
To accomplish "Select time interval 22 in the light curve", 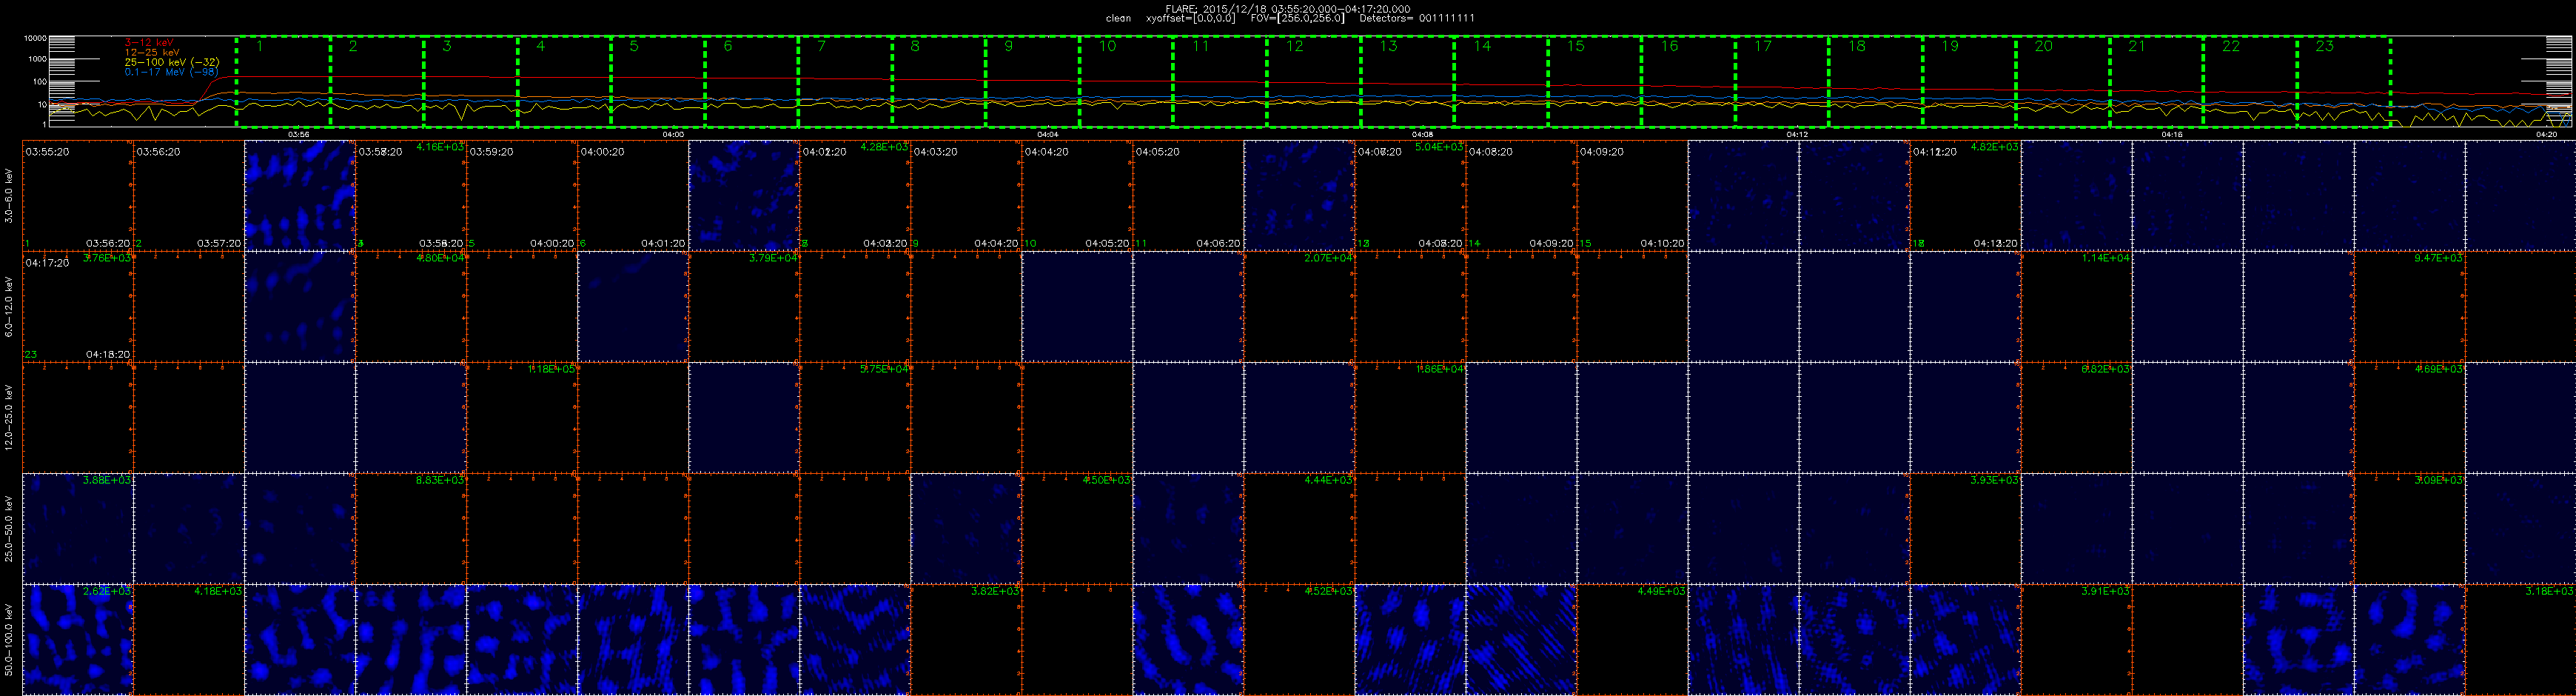I will 2249,82.
